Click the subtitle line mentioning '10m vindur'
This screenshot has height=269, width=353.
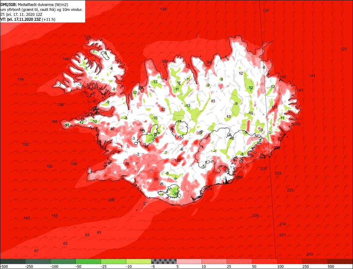click(x=41, y=10)
